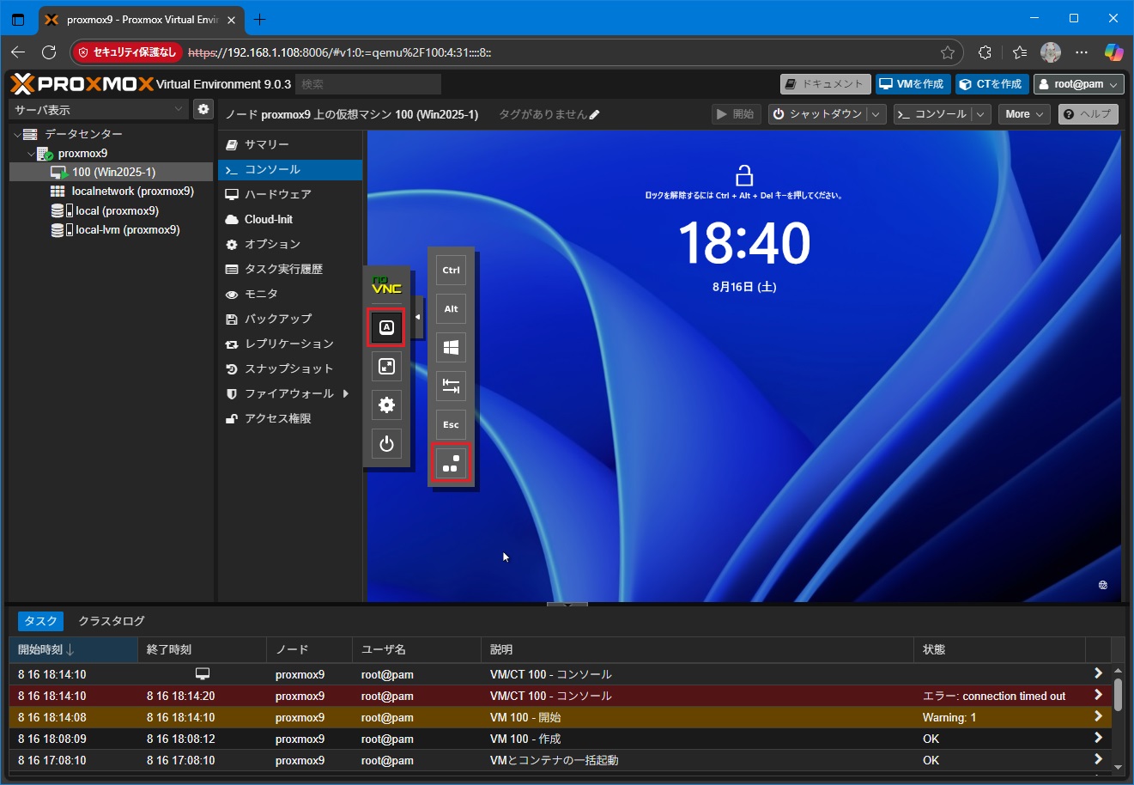Open a new browser tab
The height and width of the screenshot is (785, 1134).
click(259, 19)
